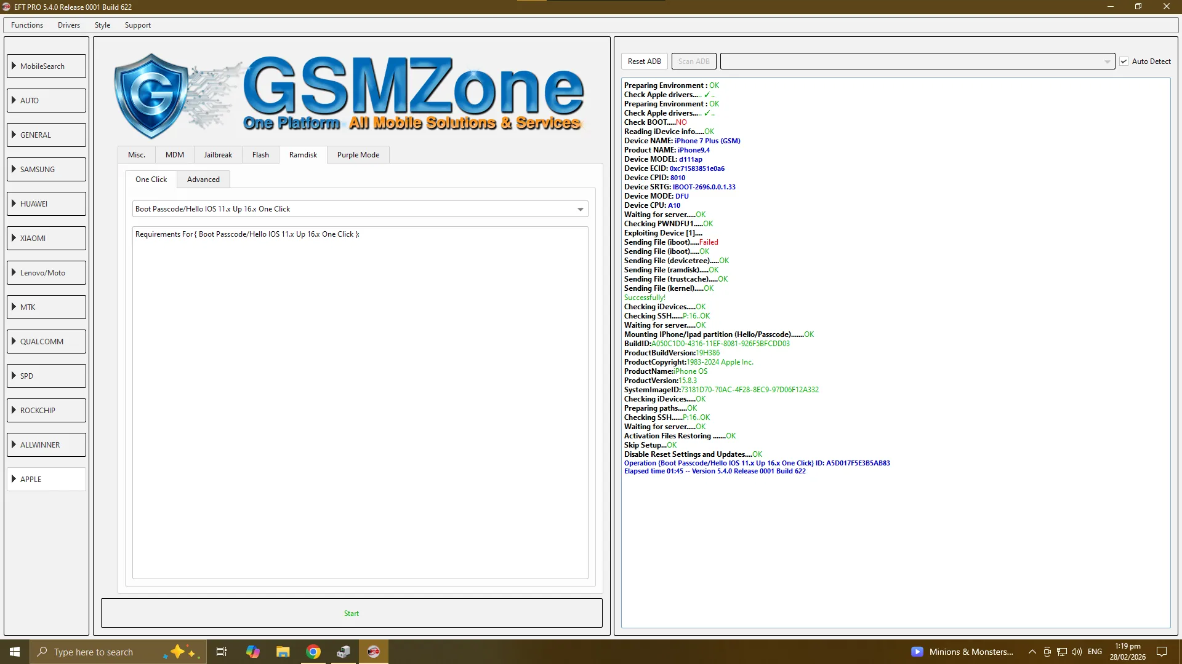Switch to the Advanced sub-tab
The height and width of the screenshot is (664, 1182).
tap(203, 180)
